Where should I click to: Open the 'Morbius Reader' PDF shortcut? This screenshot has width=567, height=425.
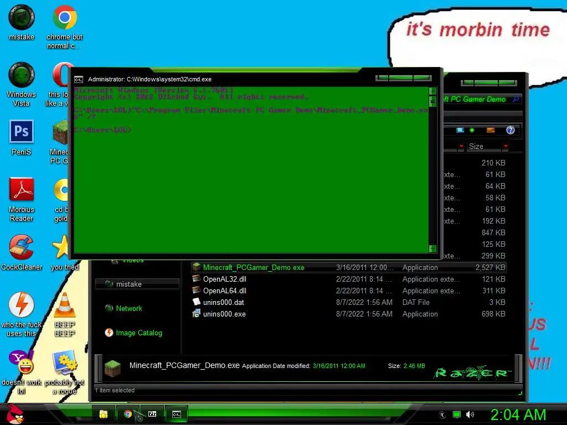tap(22, 199)
